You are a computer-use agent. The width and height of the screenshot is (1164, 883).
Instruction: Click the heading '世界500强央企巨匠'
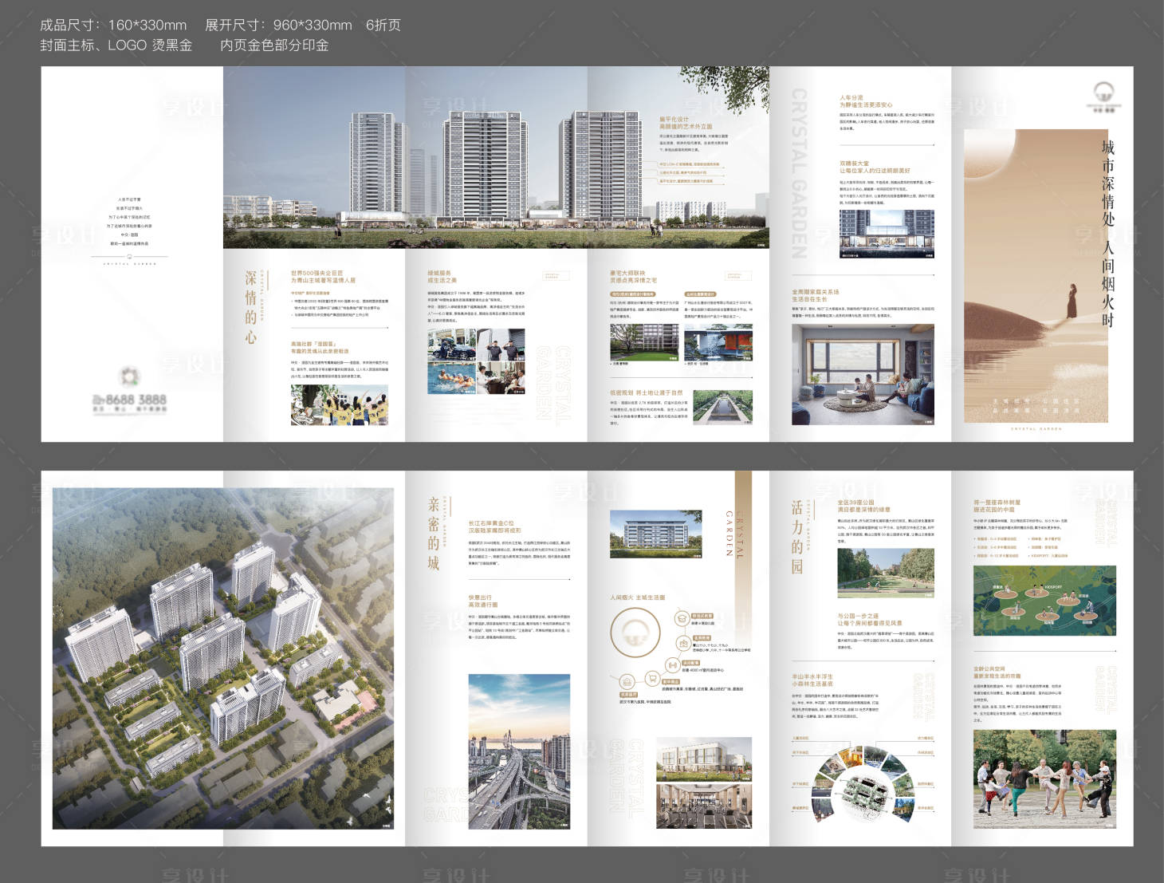(317, 274)
